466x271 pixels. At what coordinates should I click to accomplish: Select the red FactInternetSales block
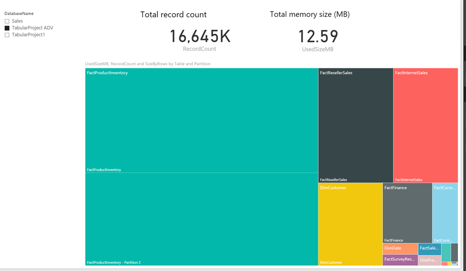tap(425, 125)
